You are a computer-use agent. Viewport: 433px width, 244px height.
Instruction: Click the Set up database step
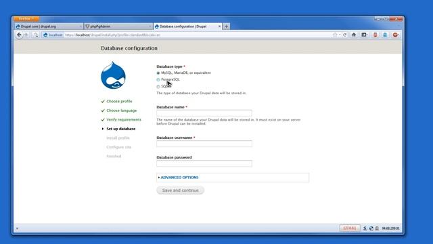pyautogui.click(x=121, y=129)
